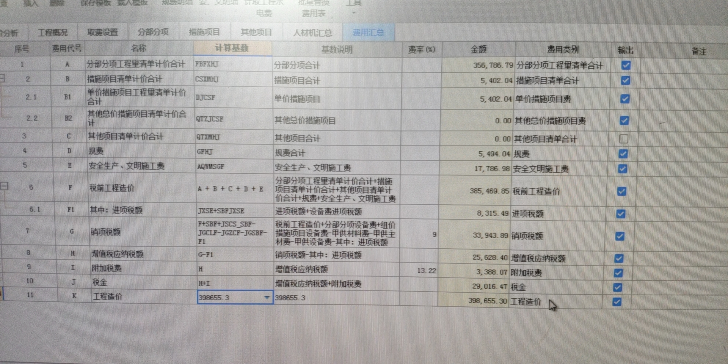Toggle output checkbox in 增值税应纳税额 row

[619, 259]
